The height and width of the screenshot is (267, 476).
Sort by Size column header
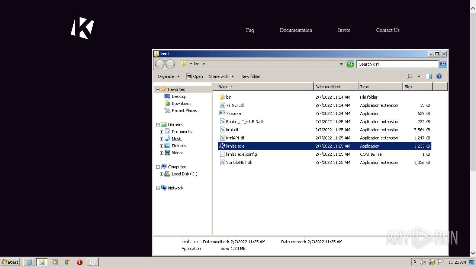click(x=418, y=87)
